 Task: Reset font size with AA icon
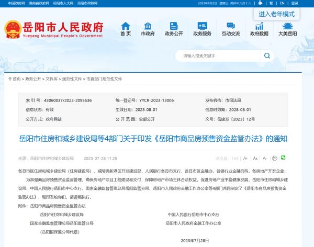[255, 159]
